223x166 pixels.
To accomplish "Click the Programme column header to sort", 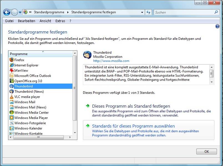I will click(40, 54).
